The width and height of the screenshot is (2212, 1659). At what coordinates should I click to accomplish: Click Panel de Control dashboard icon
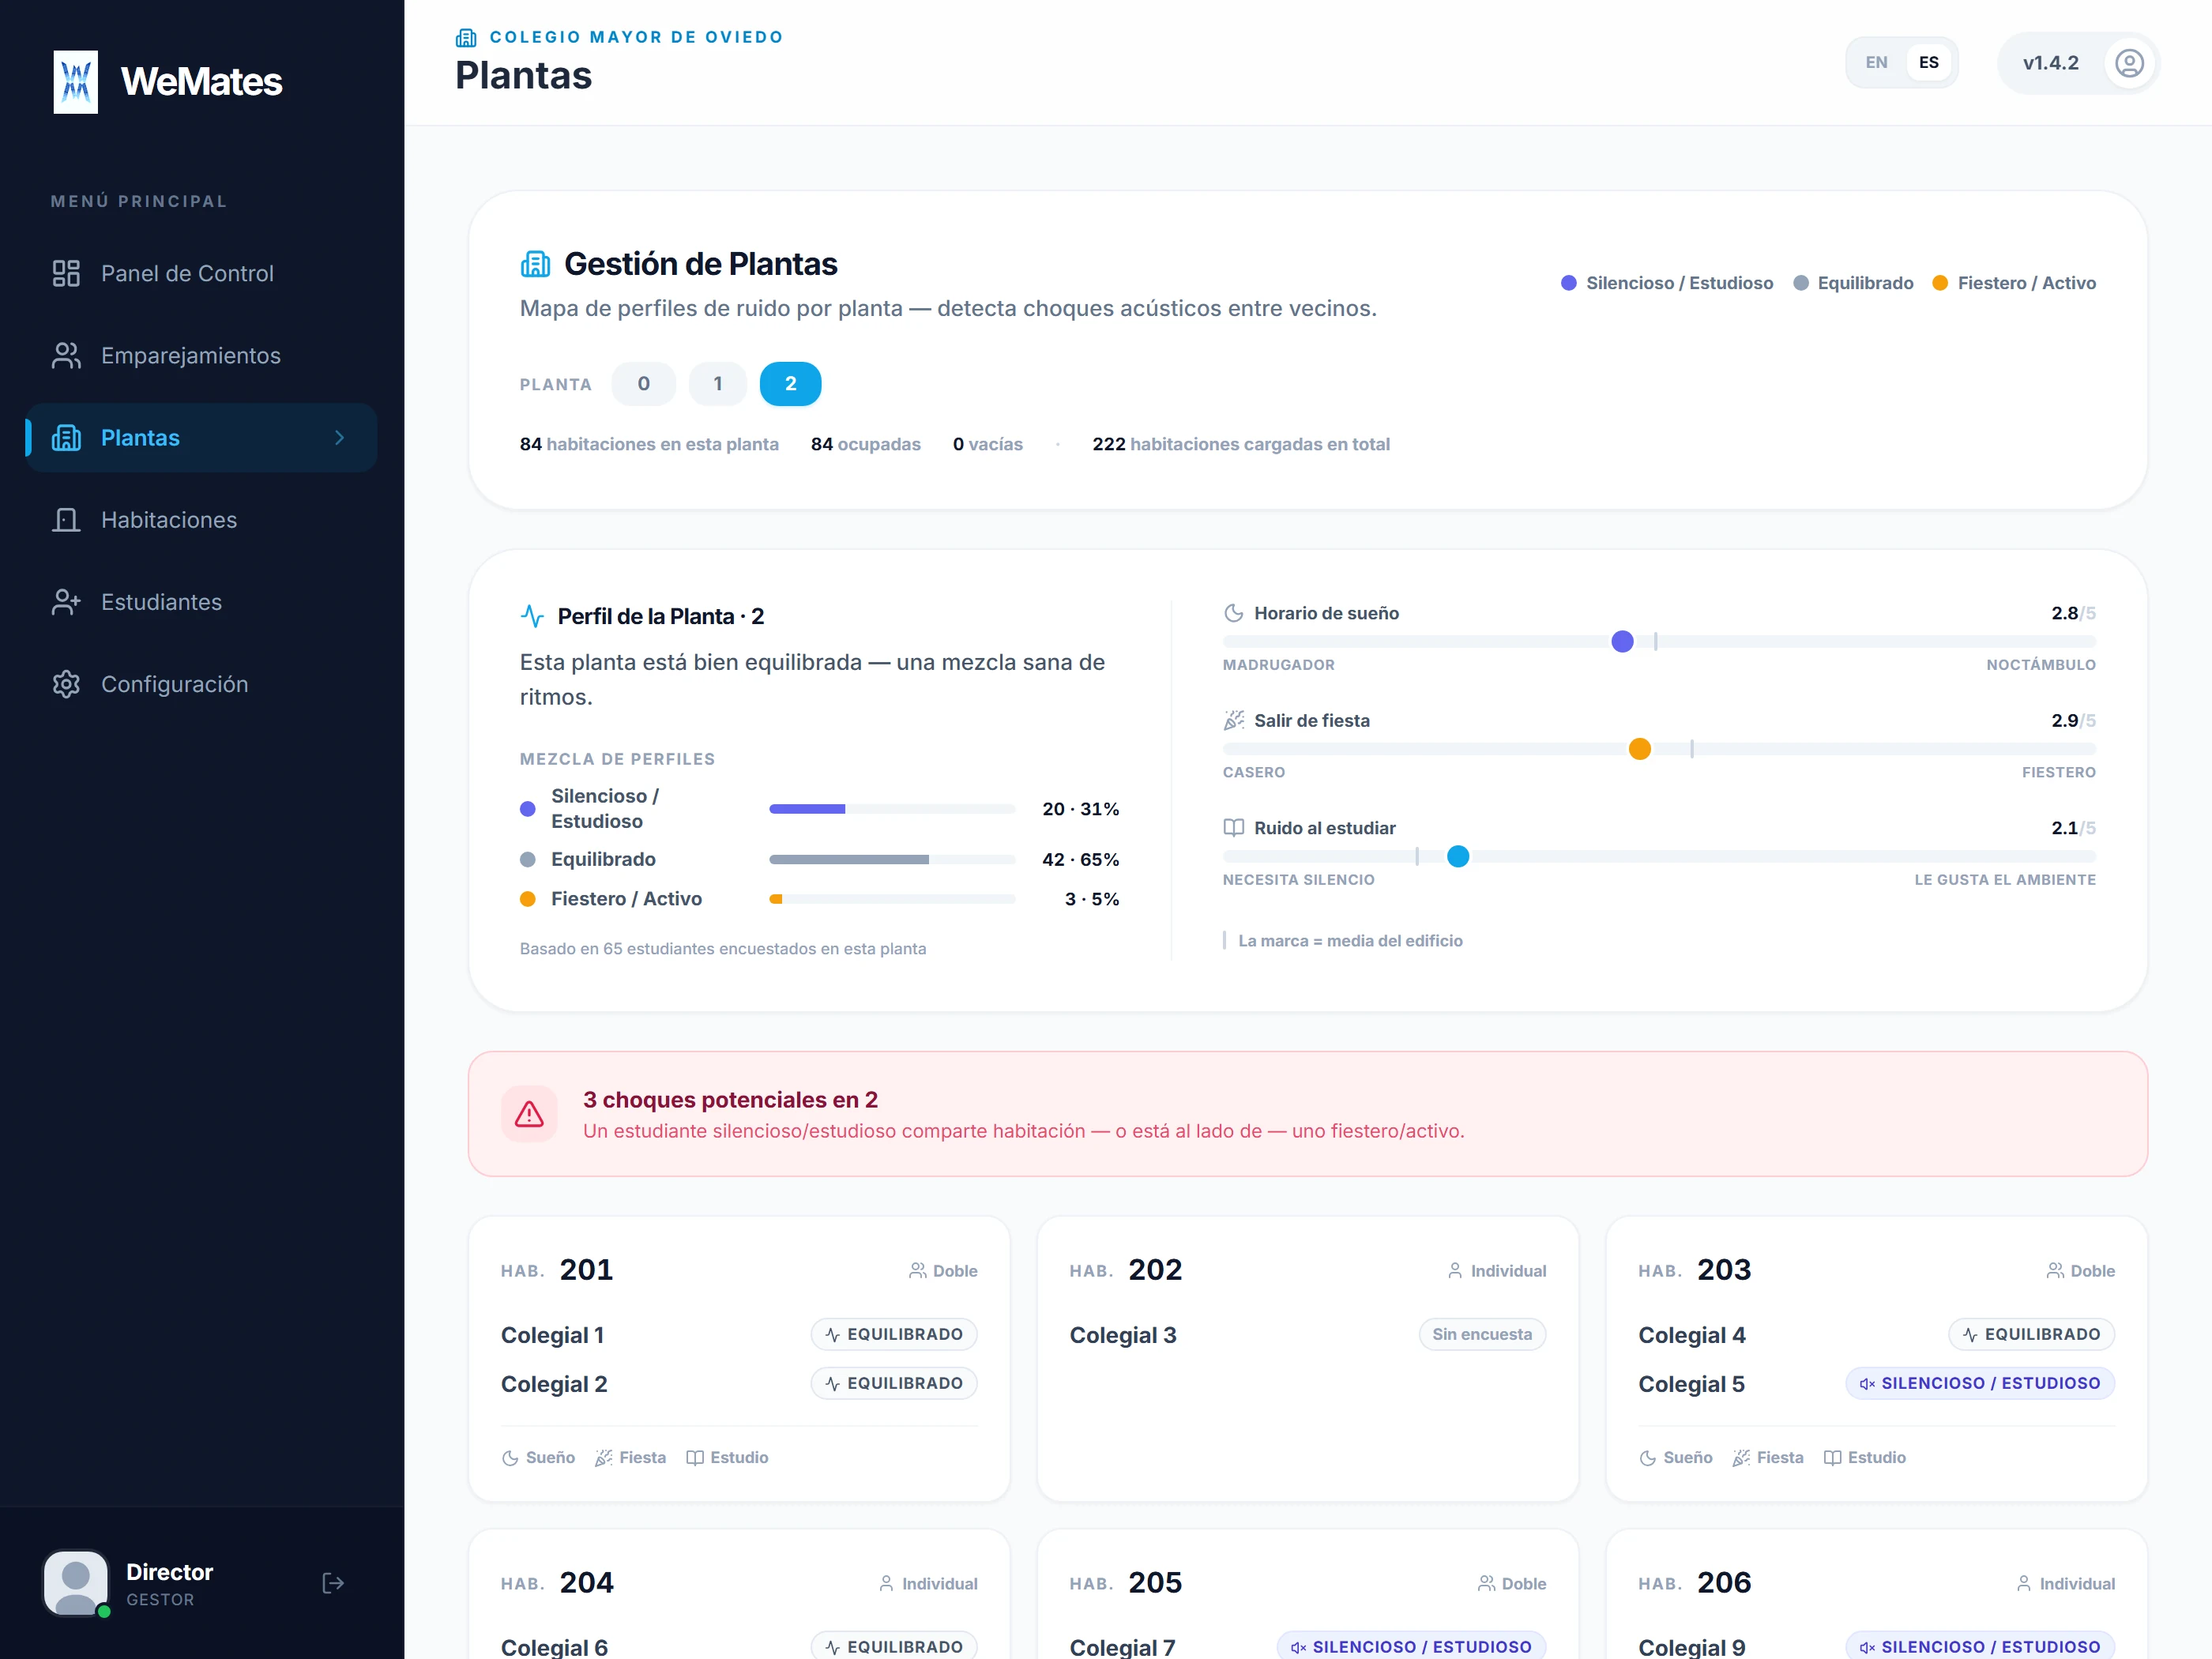tap(66, 273)
